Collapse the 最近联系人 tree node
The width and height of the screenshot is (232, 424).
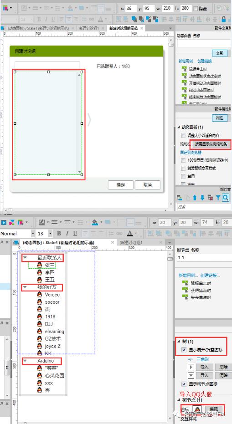25,258
